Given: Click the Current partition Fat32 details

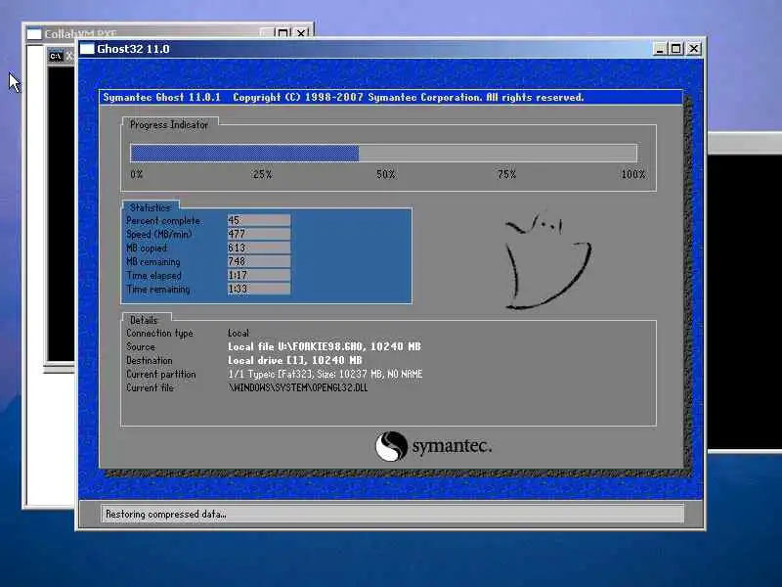Looking at the screenshot, I should 326,374.
